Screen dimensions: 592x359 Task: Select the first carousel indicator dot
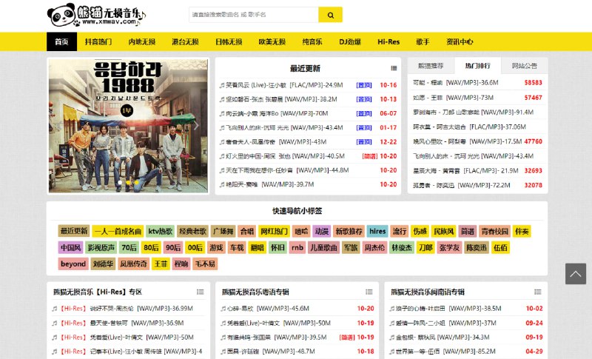click(x=120, y=182)
